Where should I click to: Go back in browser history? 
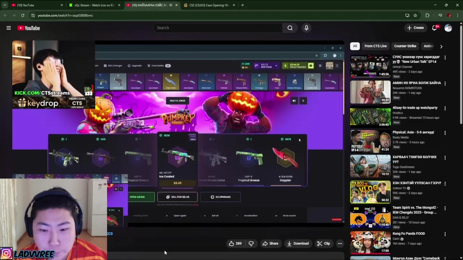[5, 15]
